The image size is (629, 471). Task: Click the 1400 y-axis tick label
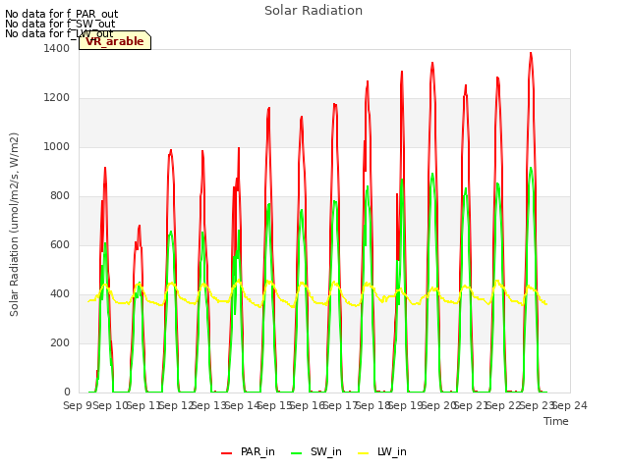(57, 48)
